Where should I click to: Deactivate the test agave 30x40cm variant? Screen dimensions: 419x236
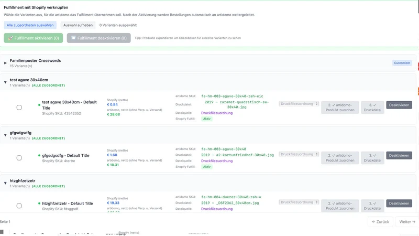[399, 105]
